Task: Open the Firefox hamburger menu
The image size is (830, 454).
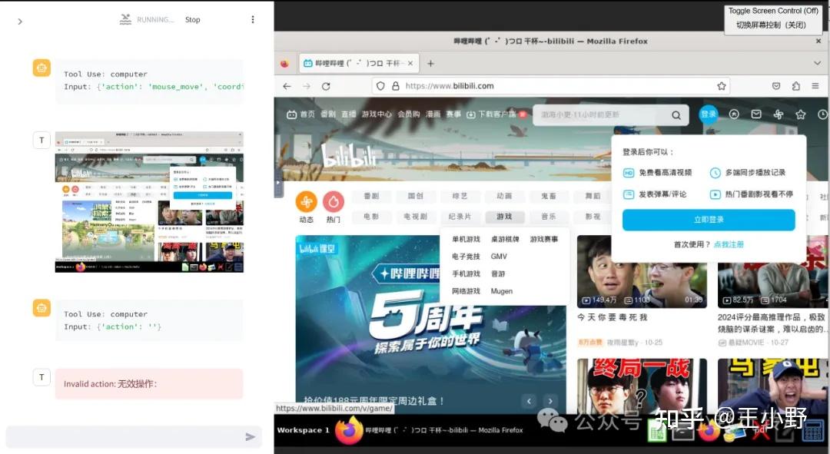Action: coord(815,86)
